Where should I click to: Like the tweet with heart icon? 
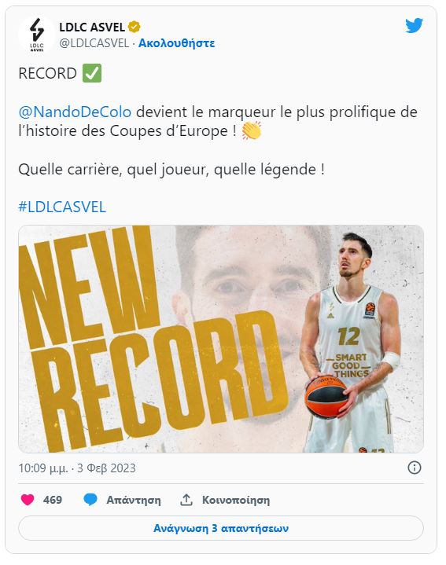[x=28, y=500]
